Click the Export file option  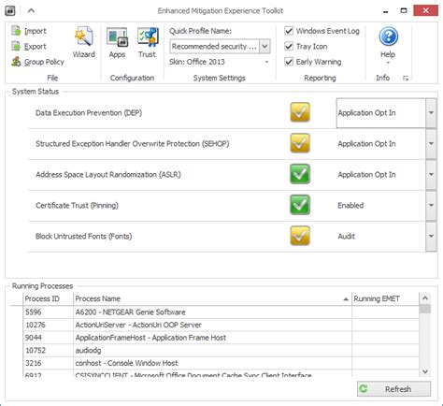click(29, 47)
